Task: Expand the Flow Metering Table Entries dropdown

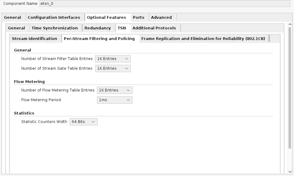Action: [115, 90]
